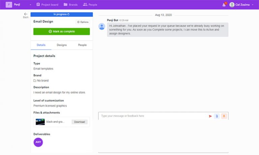
Task: Expand the Cel Zosimo account menu arrow
Action: pos(253,5)
